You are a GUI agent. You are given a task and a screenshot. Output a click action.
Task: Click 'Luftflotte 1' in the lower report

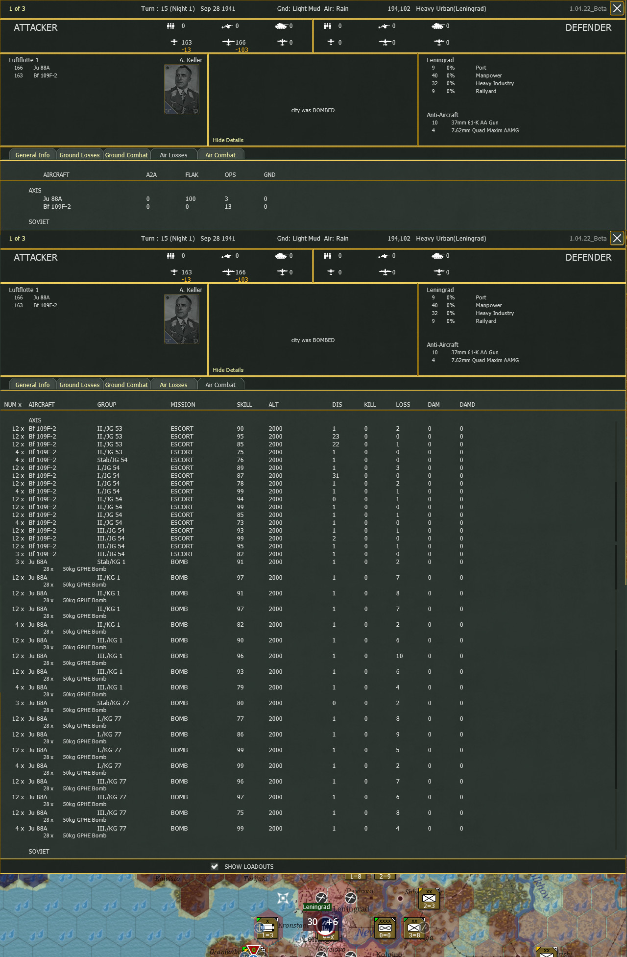click(x=24, y=290)
